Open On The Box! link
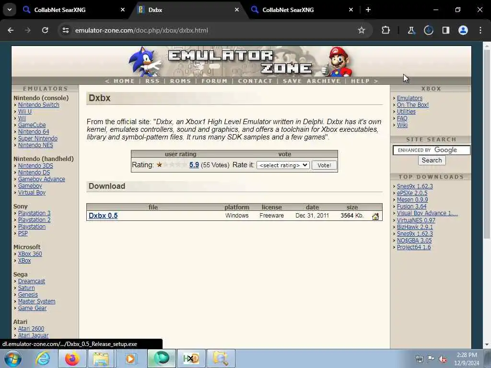This screenshot has width=491, height=368. click(x=413, y=105)
